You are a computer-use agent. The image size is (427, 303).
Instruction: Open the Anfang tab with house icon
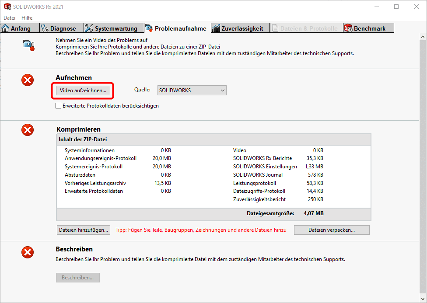16,28
